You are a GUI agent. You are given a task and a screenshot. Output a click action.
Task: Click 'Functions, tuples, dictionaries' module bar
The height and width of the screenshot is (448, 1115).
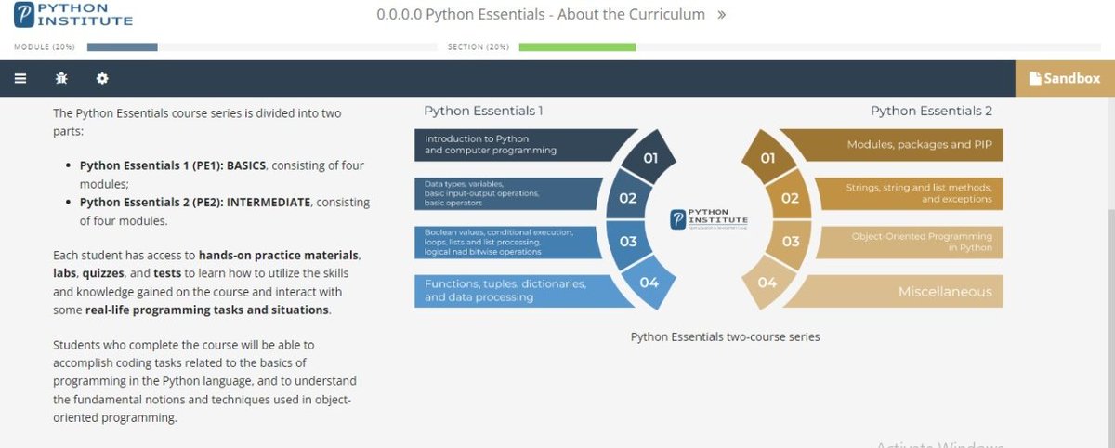pyautogui.click(x=526, y=290)
